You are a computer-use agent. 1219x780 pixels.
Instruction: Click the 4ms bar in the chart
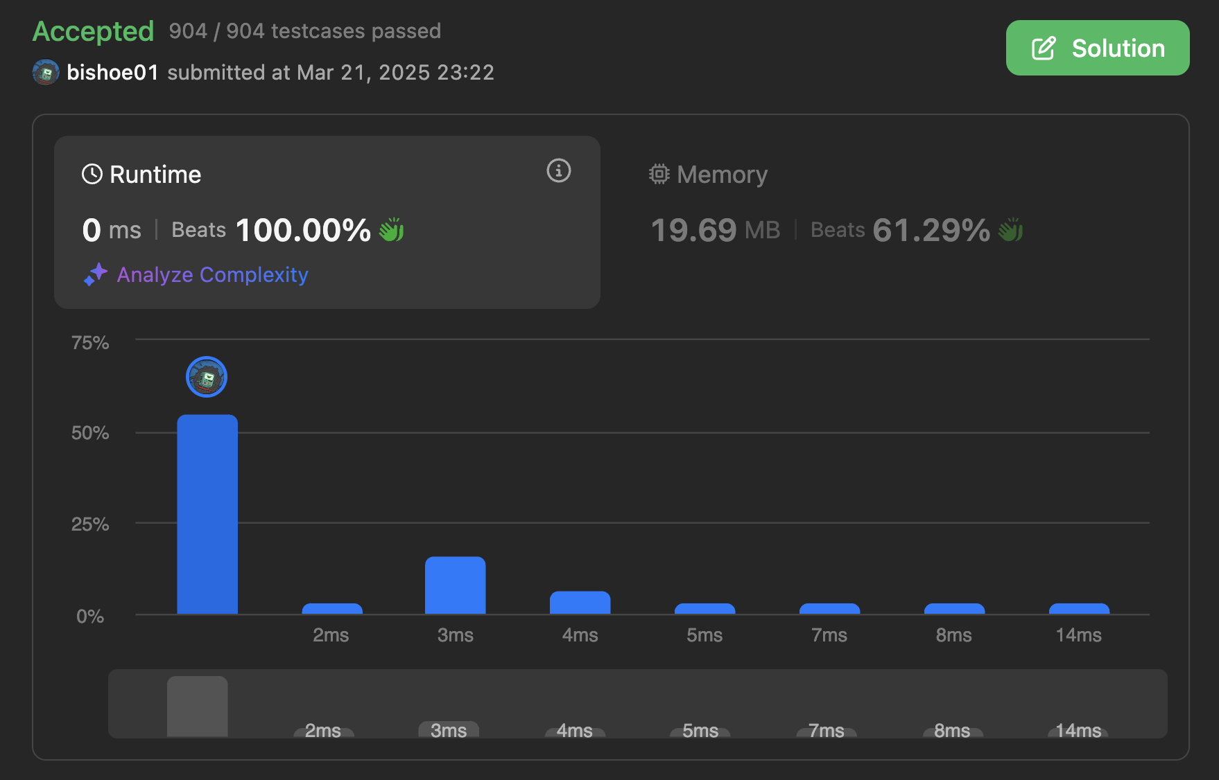click(580, 603)
